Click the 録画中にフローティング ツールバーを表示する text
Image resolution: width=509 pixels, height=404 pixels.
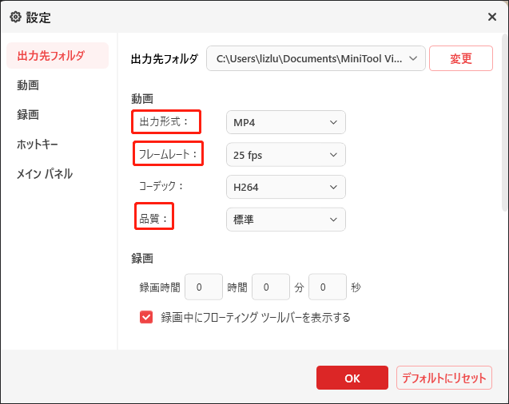point(256,318)
